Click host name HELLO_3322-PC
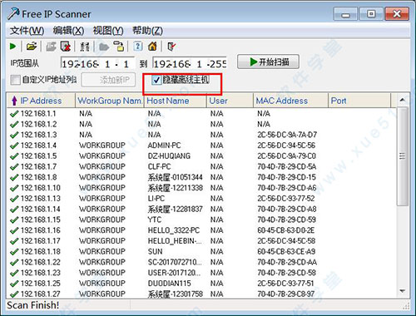416x316 pixels. [174, 230]
